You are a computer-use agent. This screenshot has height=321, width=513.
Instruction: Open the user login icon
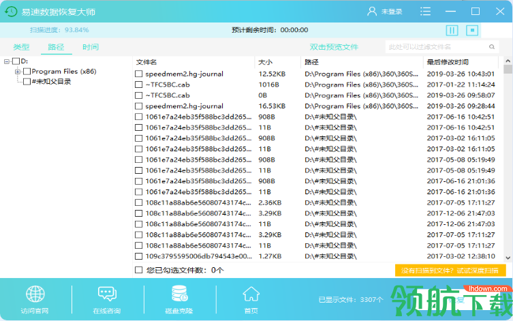coord(372,12)
